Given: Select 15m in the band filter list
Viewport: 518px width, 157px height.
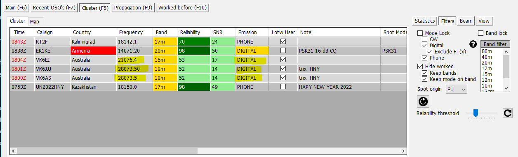Looking at the screenshot, I should click(x=492, y=74).
